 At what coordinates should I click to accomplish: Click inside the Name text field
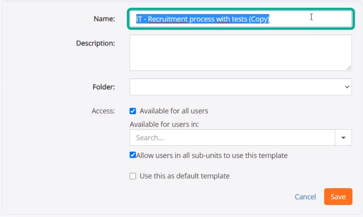coord(240,19)
